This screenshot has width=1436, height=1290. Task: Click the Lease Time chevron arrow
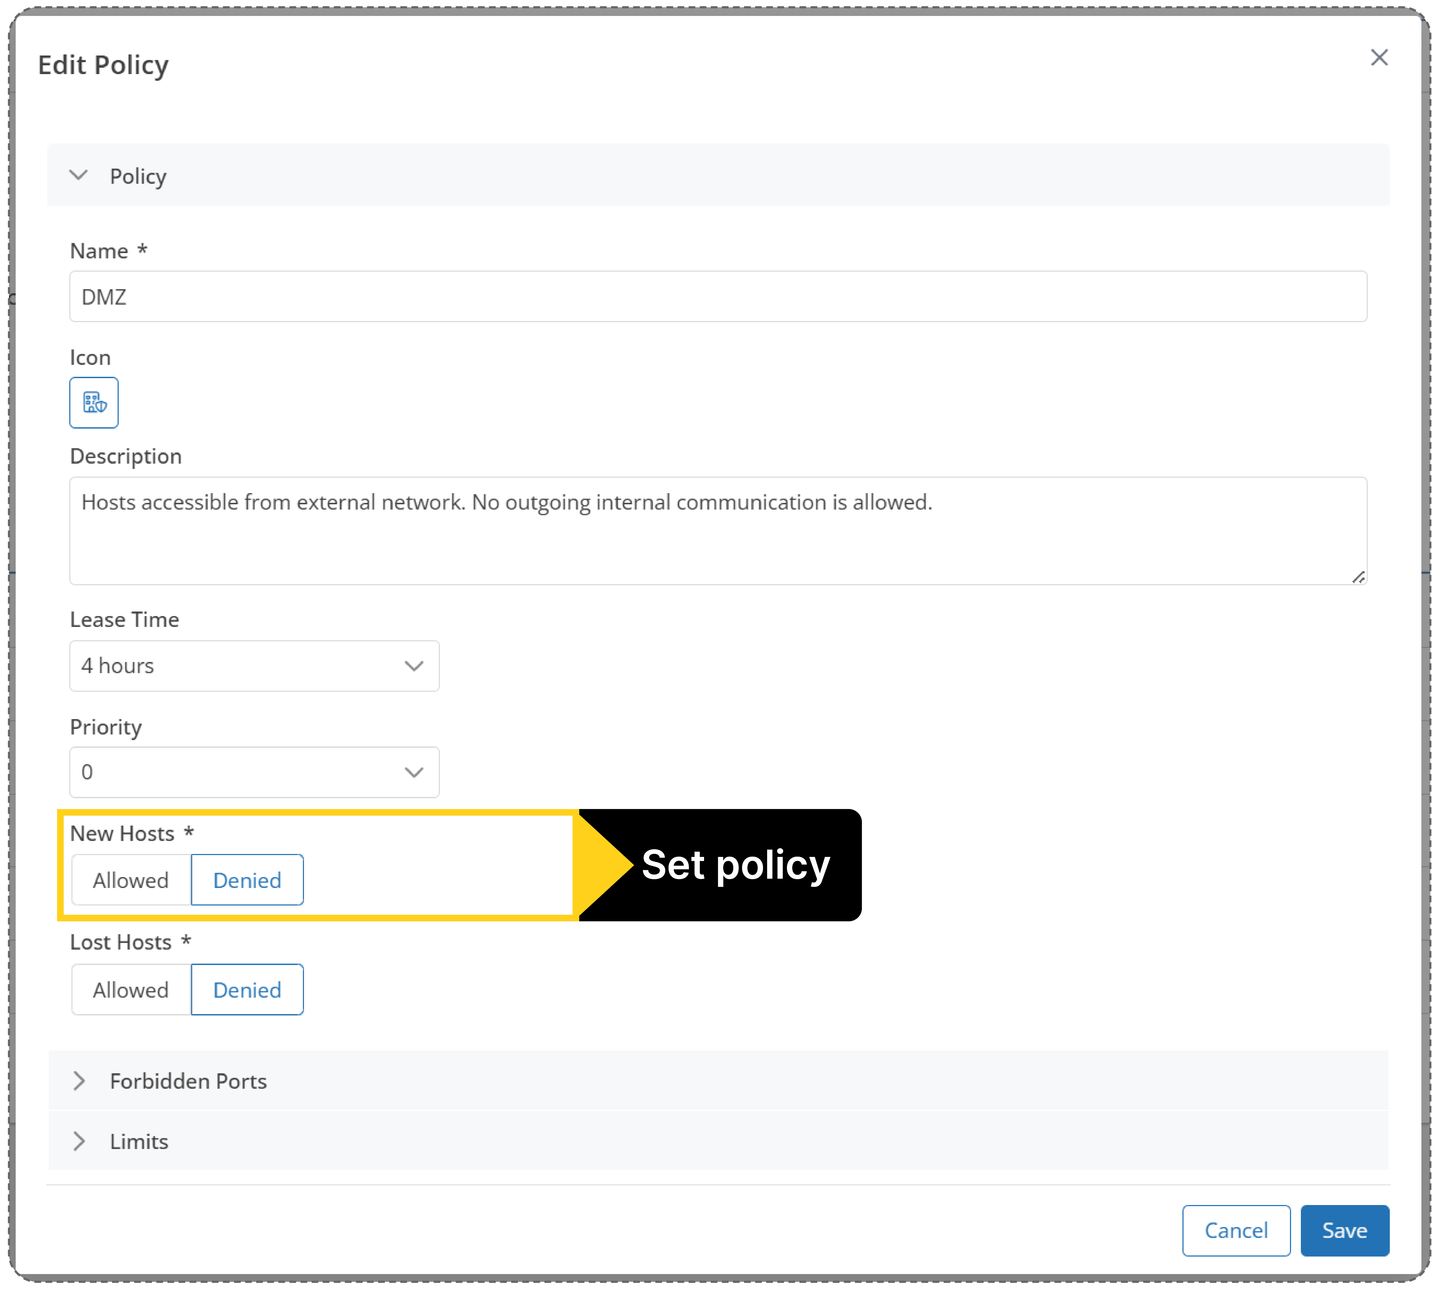point(414,665)
